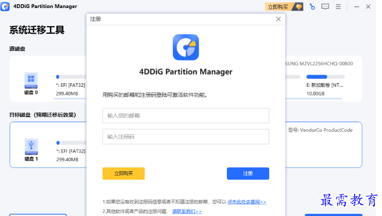
Task: Click the 目标磁盘 (预期迁移后效果) label
Action: [x=42, y=115]
